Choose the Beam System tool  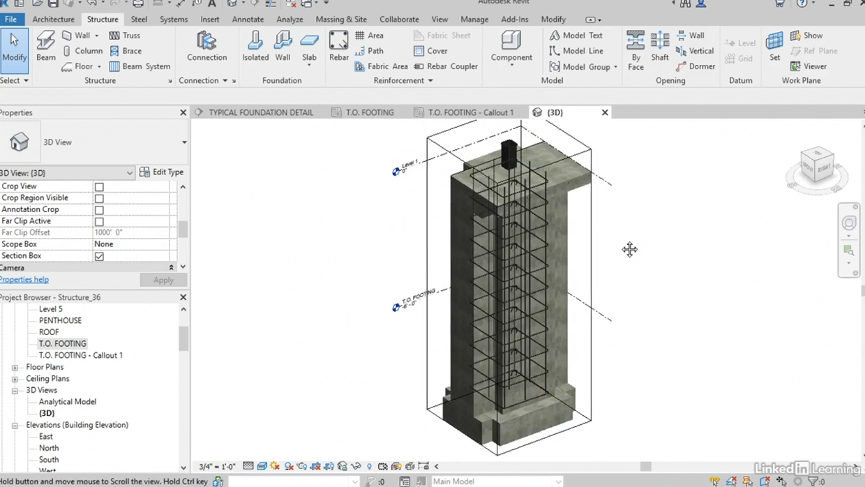point(140,66)
